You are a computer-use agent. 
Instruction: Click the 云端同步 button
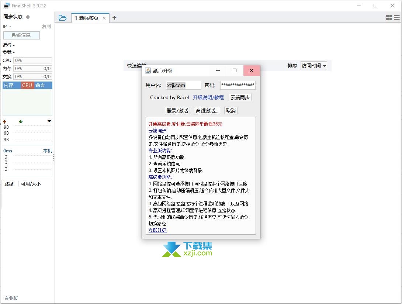(x=240, y=97)
